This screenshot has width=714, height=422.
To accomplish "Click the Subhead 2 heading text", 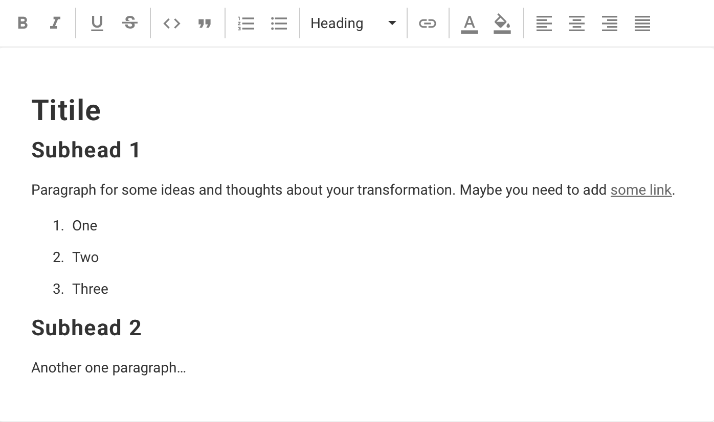I will point(86,327).
